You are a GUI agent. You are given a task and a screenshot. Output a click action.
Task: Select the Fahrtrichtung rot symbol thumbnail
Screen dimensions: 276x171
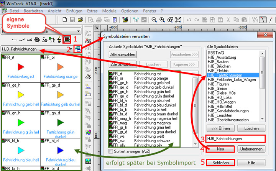(x=21, y=68)
